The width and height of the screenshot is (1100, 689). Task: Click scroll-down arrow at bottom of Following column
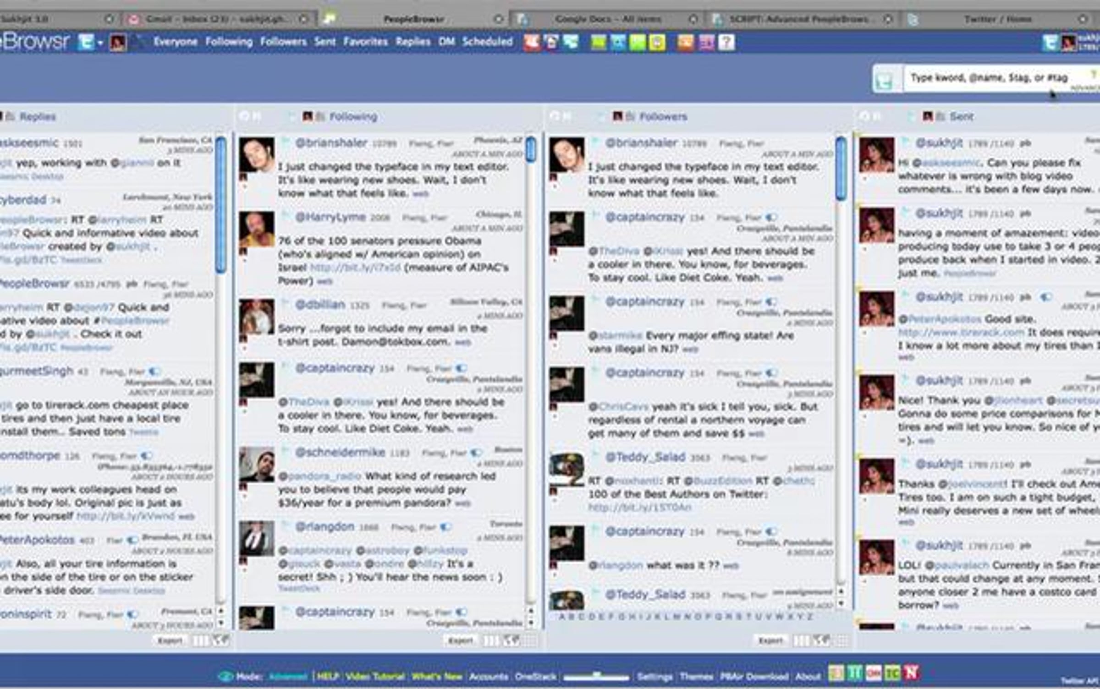pyautogui.click(x=531, y=623)
